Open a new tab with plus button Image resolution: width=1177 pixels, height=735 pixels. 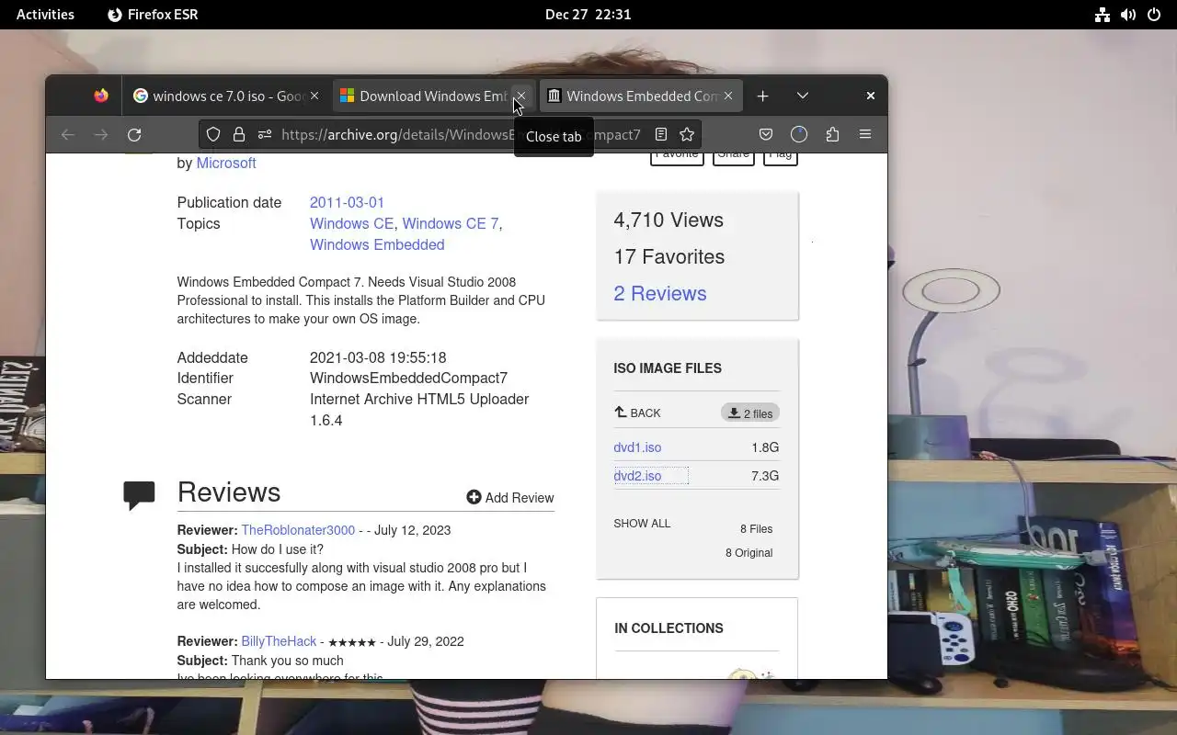(762, 96)
